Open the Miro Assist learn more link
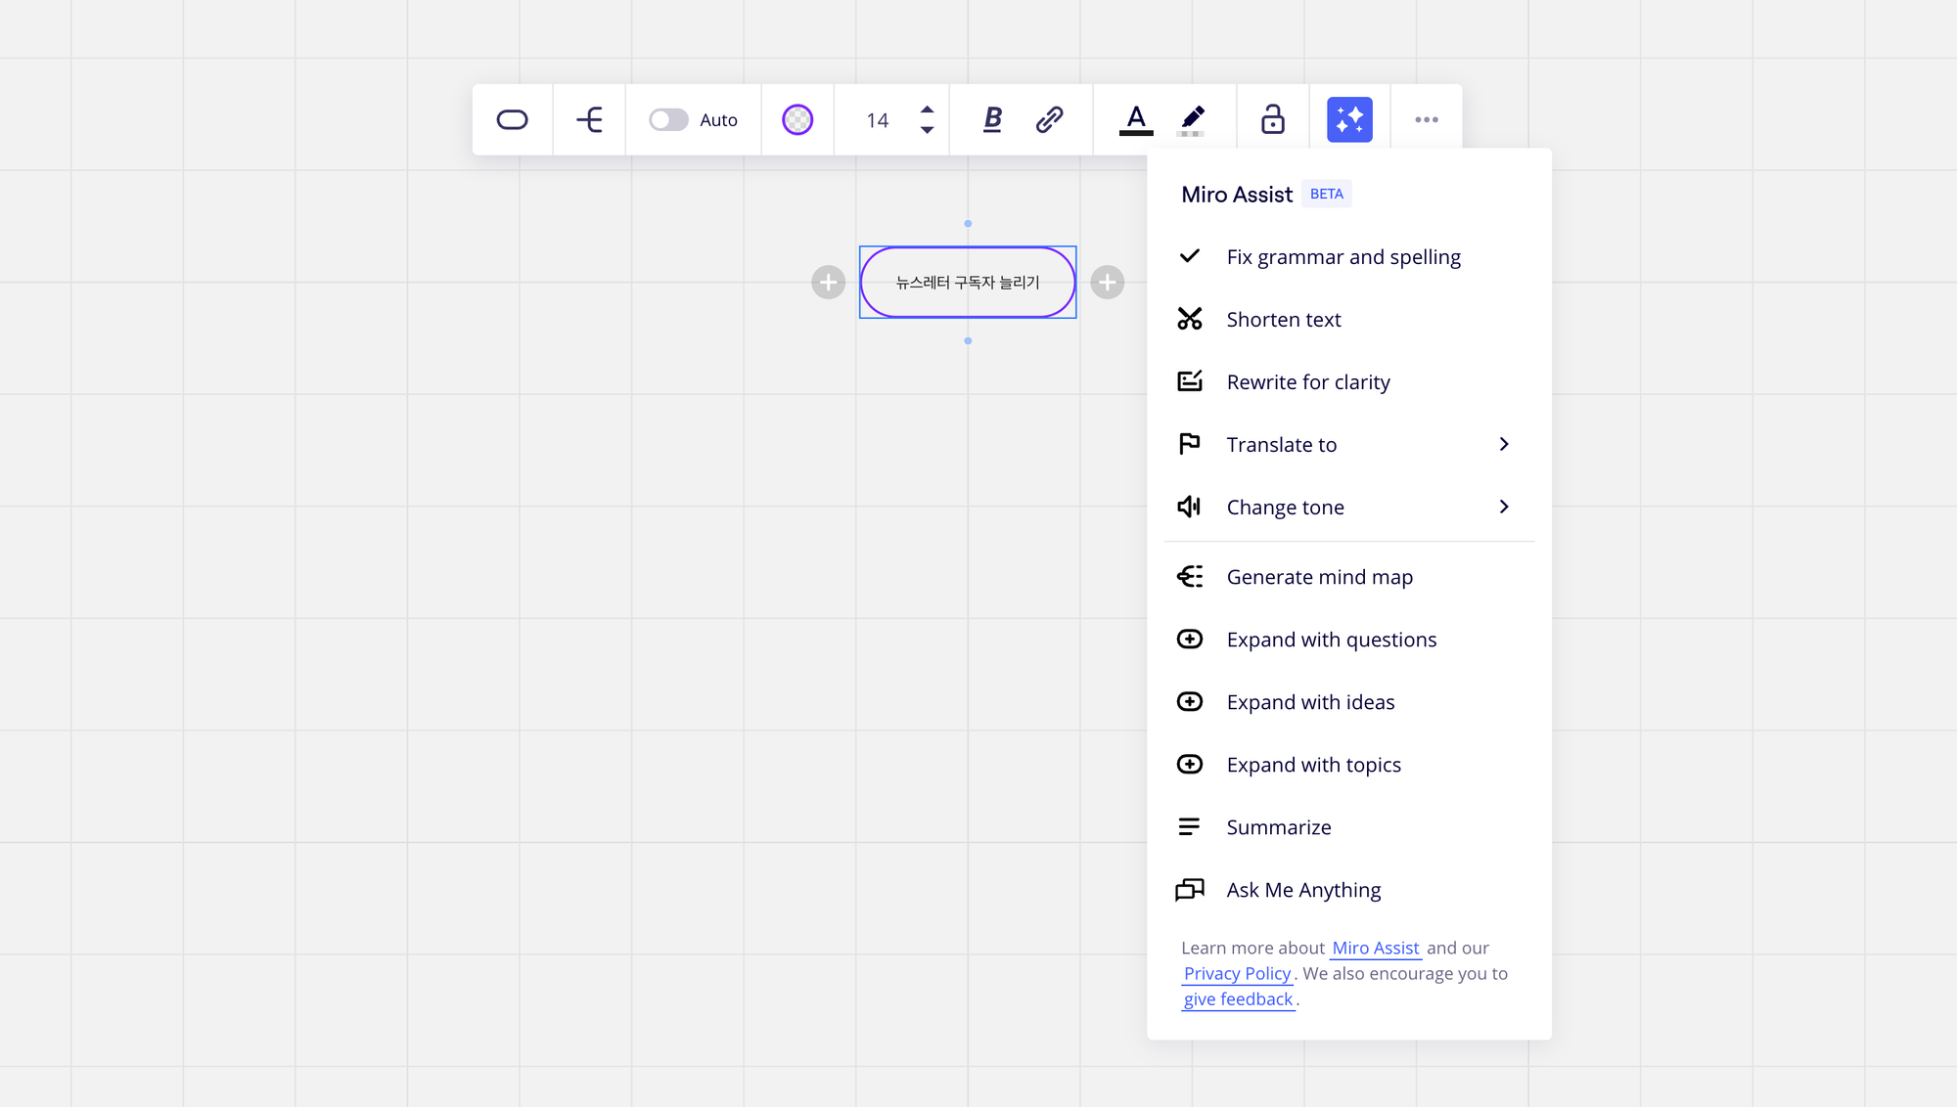This screenshot has height=1107, width=1957. (x=1375, y=948)
